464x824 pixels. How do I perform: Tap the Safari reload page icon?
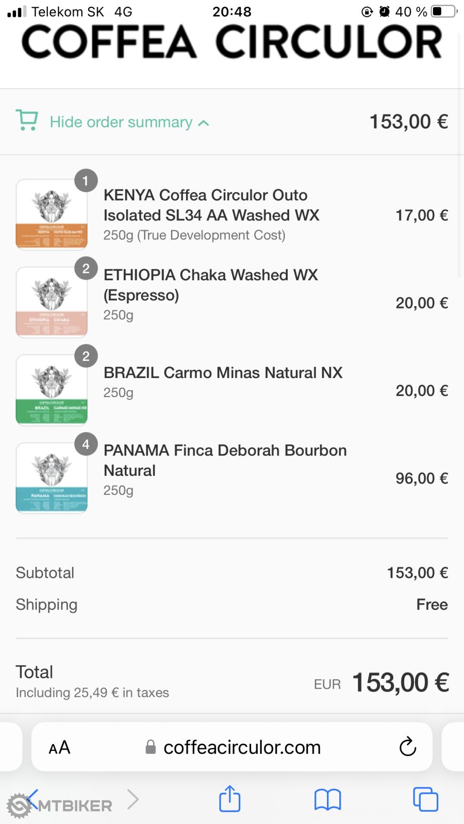(407, 747)
